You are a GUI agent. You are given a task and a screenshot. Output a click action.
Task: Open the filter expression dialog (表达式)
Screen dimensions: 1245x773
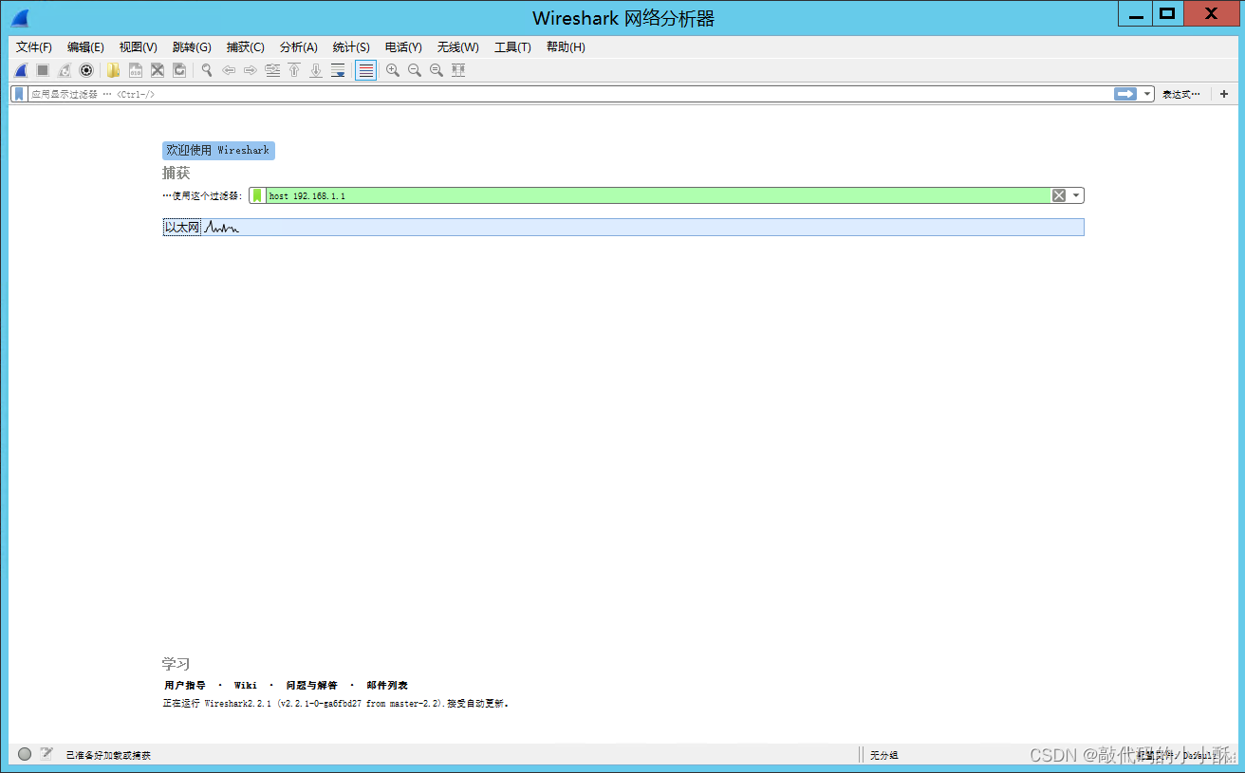point(1181,94)
